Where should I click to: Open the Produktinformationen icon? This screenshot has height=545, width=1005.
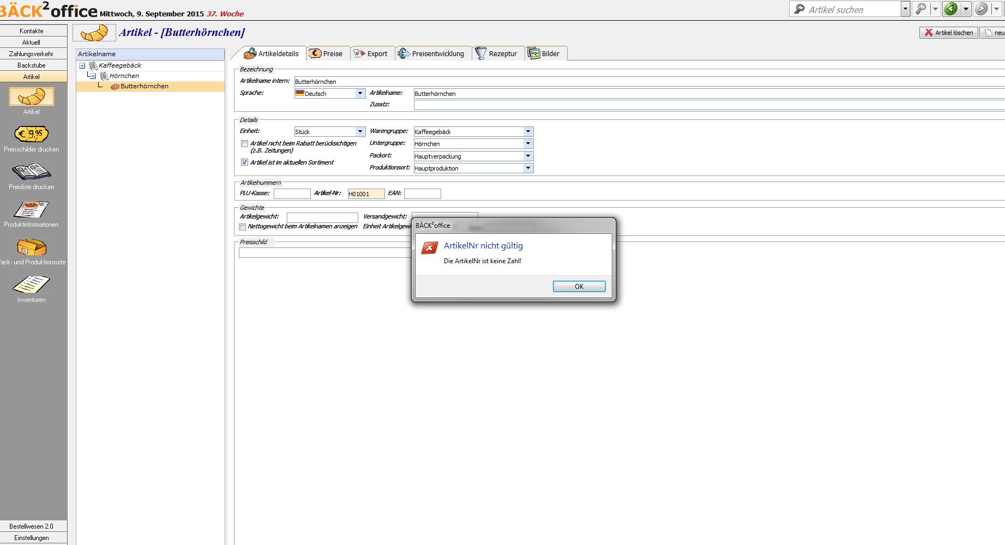point(31,209)
